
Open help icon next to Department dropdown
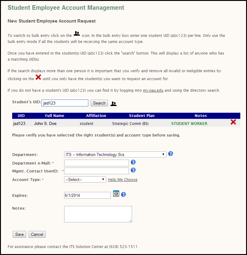pos(171,154)
